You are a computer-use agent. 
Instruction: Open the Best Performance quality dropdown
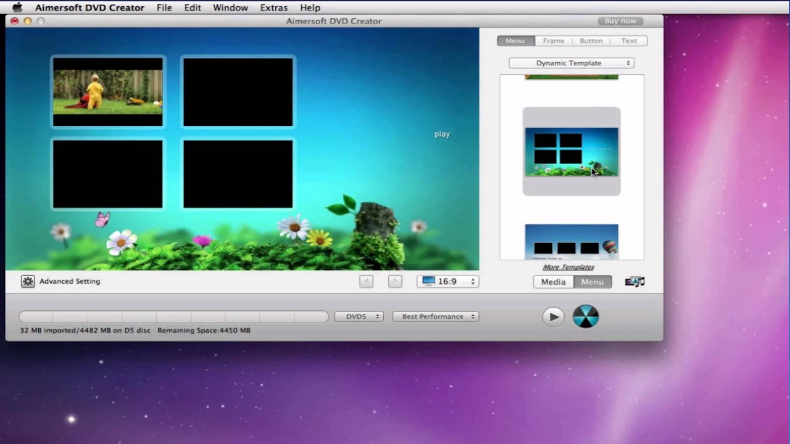436,316
